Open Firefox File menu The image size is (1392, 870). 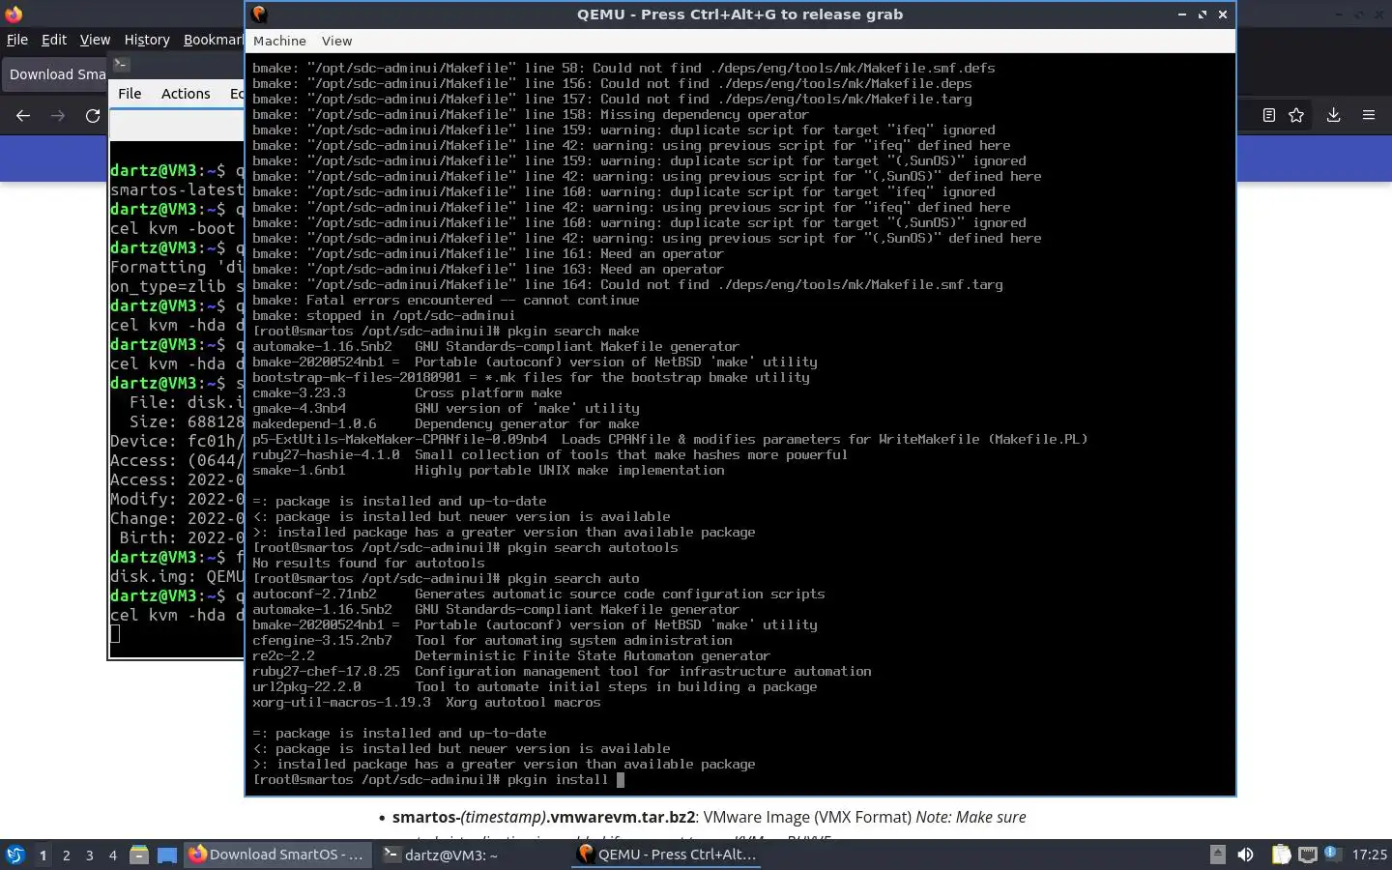(17, 40)
